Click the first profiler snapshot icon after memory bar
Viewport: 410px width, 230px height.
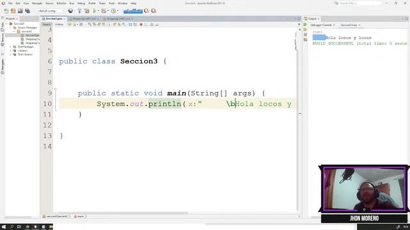147,11
